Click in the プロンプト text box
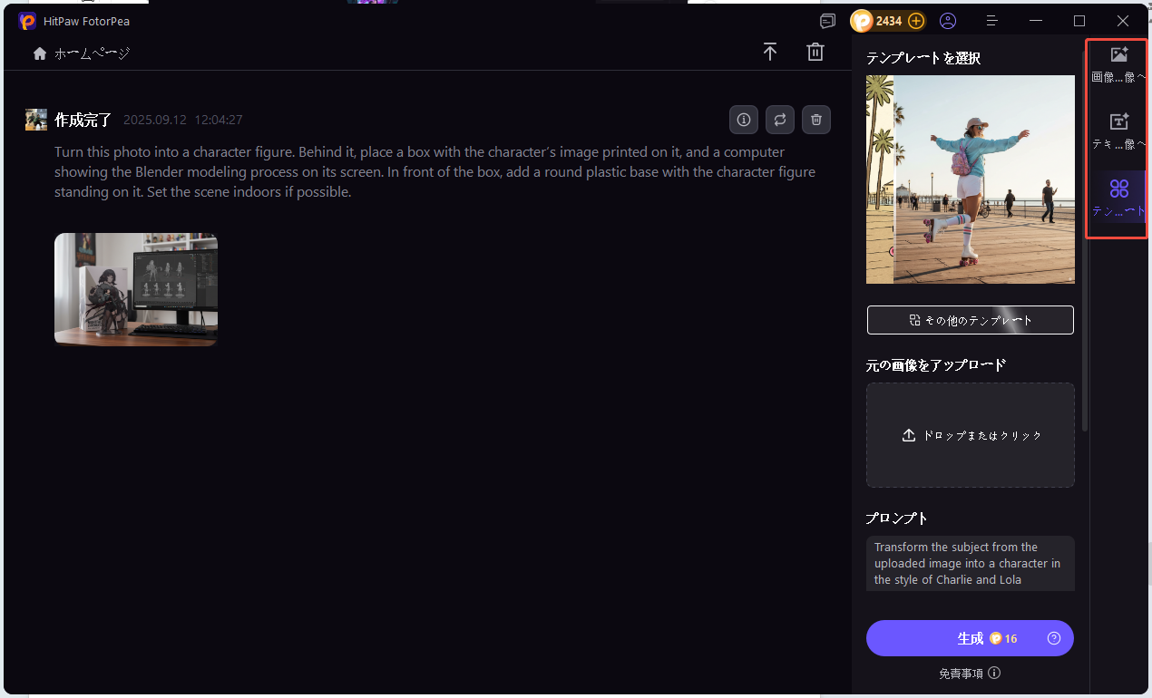This screenshot has width=1152, height=698. 971,563
